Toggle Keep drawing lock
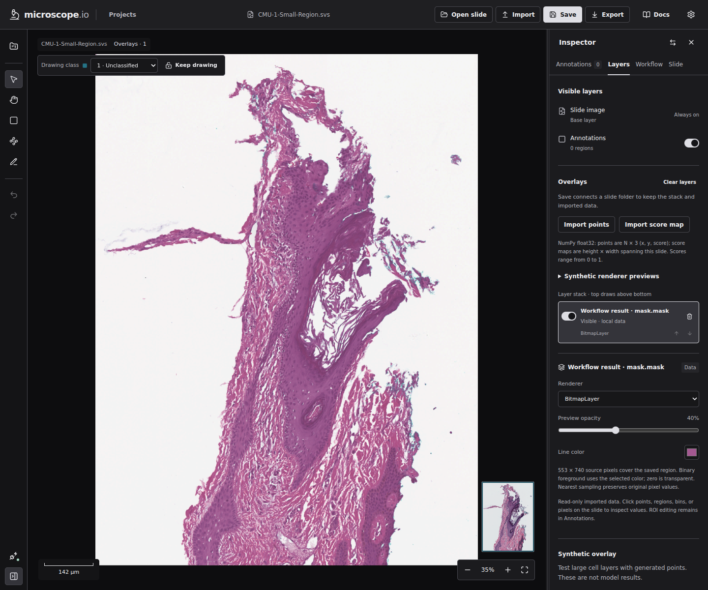The image size is (708, 590). (191, 65)
